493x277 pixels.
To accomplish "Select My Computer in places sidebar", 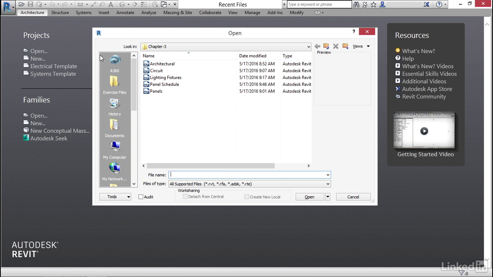I will coord(115,150).
